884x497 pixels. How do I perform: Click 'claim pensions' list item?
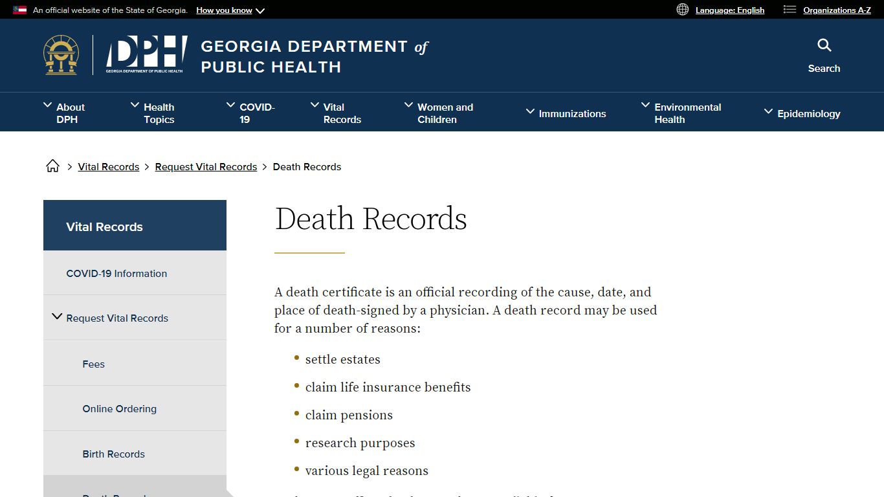(349, 415)
